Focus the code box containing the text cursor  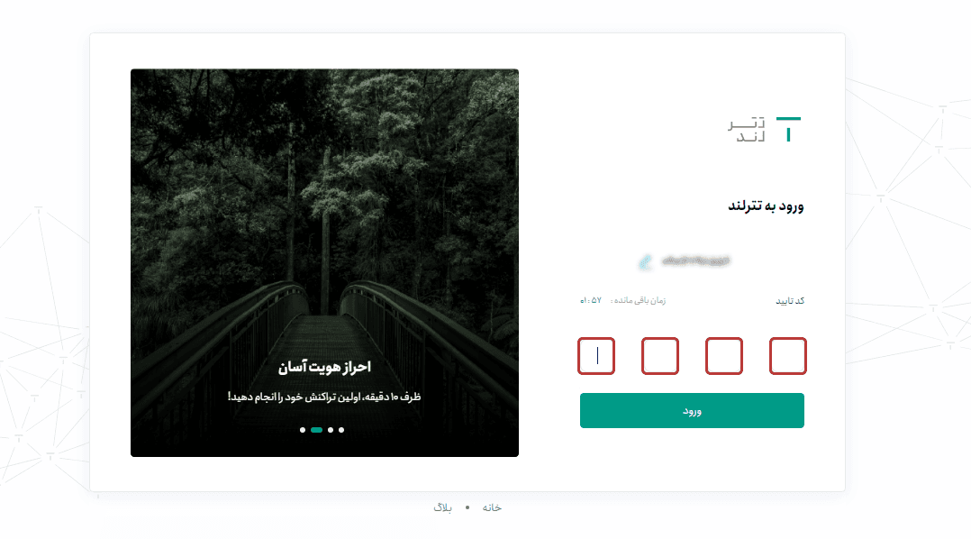[x=596, y=356]
